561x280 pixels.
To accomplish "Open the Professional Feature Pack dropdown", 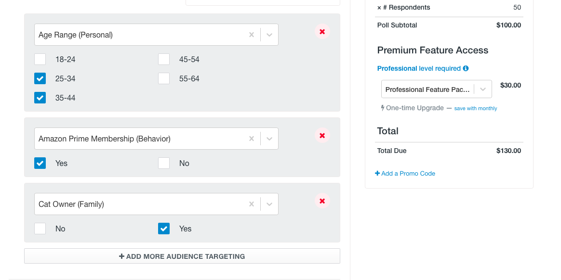I will (483, 89).
